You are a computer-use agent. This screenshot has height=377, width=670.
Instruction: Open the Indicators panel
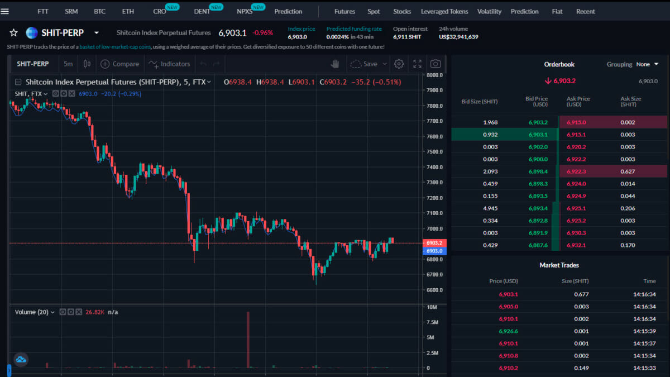pyautogui.click(x=169, y=64)
